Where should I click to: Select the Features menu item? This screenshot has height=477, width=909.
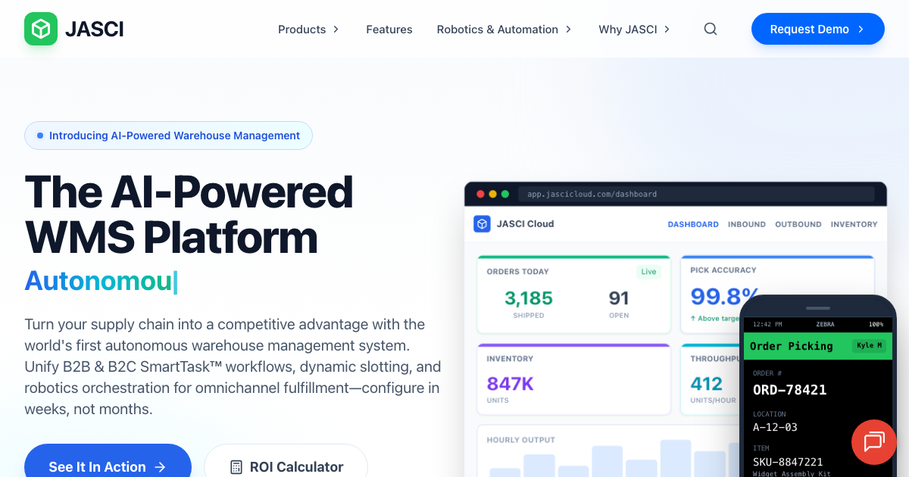coord(389,29)
